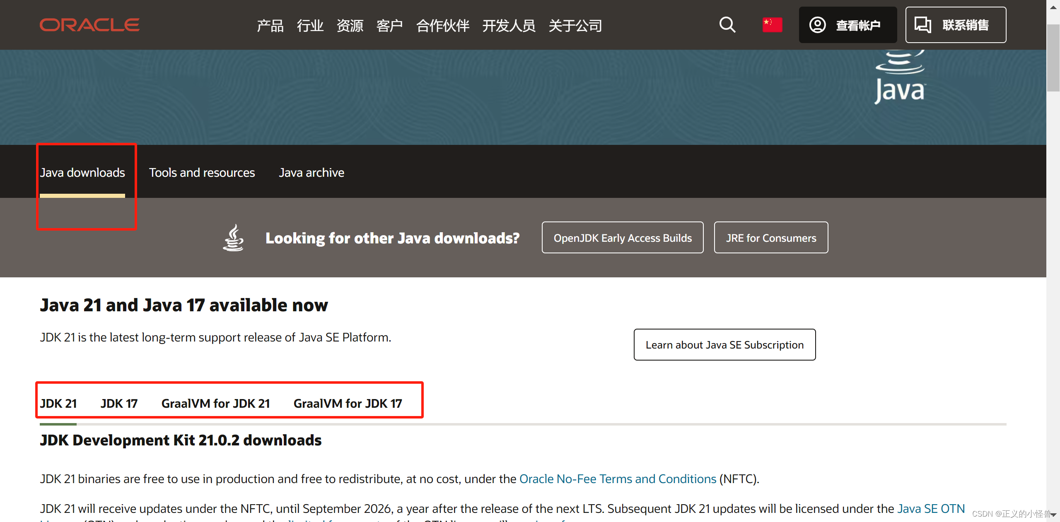Open 查看帐户 account button
Image resolution: width=1060 pixels, height=522 pixels.
pos(848,25)
